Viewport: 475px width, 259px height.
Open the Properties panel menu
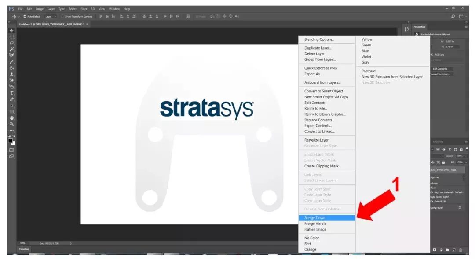pyautogui.click(x=466, y=27)
